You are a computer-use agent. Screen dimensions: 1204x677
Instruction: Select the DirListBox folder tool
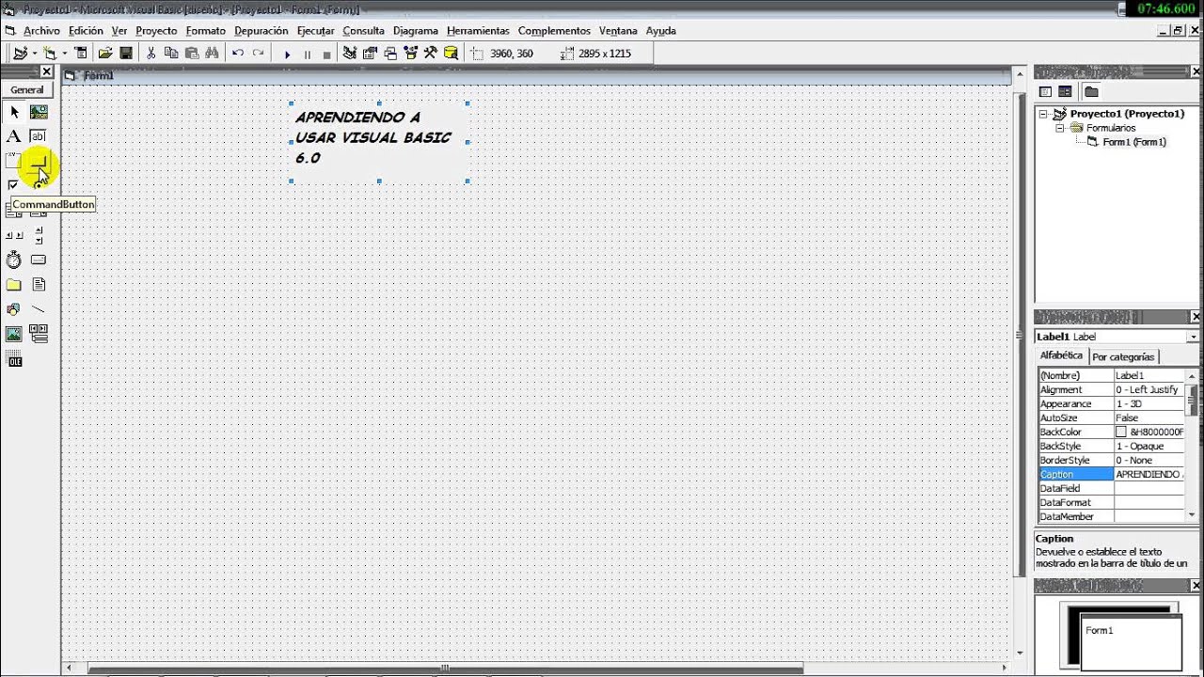[x=14, y=284]
